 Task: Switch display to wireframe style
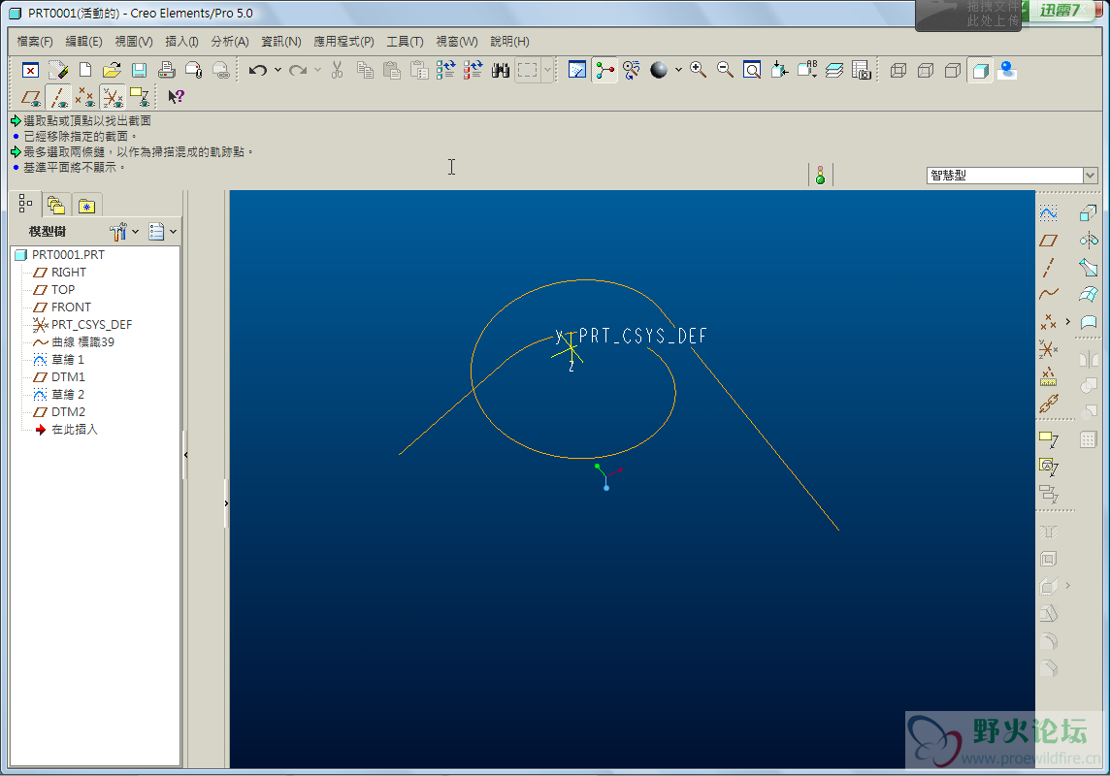[x=898, y=70]
